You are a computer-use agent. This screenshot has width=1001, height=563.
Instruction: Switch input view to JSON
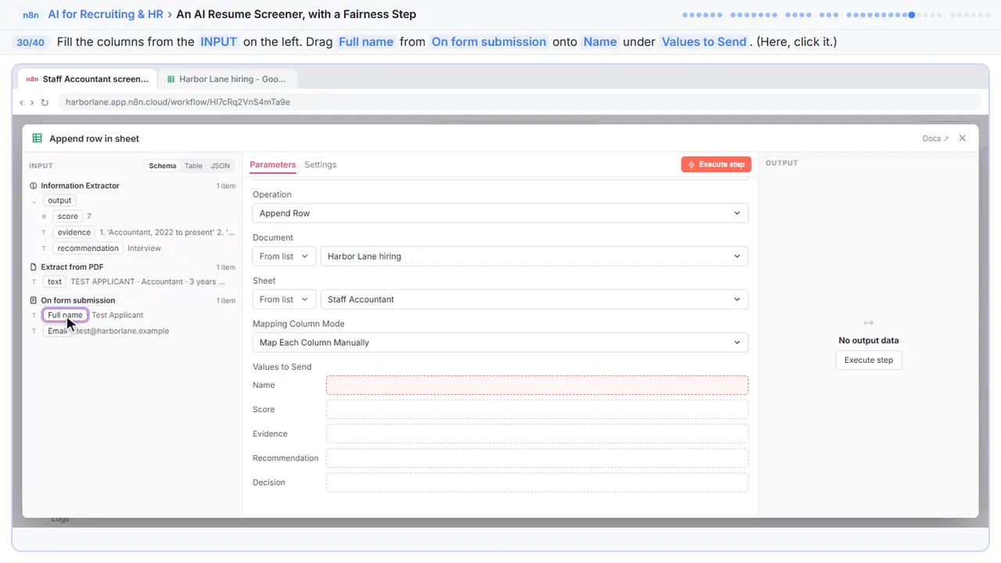221,166
